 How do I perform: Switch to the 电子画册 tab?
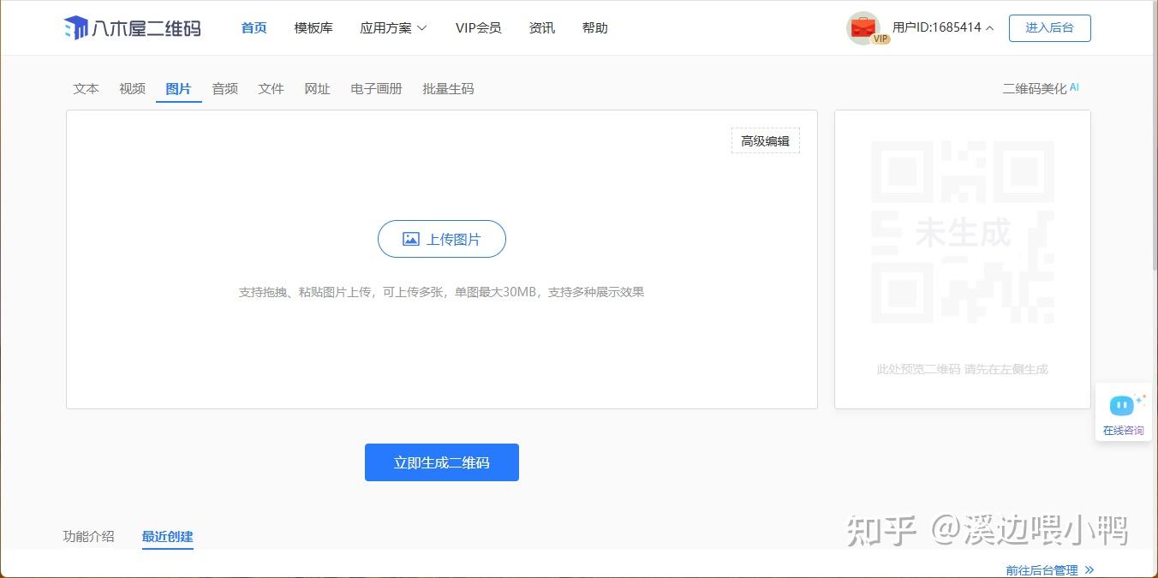click(376, 88)
